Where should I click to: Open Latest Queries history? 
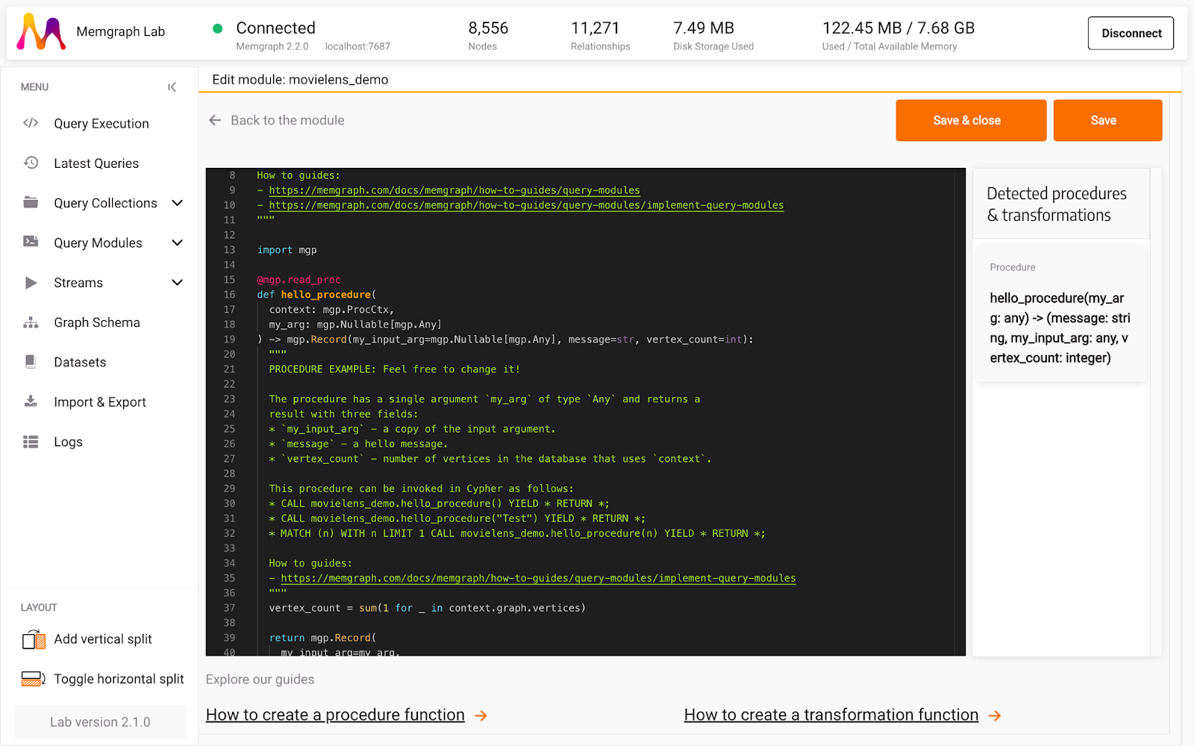pyautogui.click(x=96, y=163)
